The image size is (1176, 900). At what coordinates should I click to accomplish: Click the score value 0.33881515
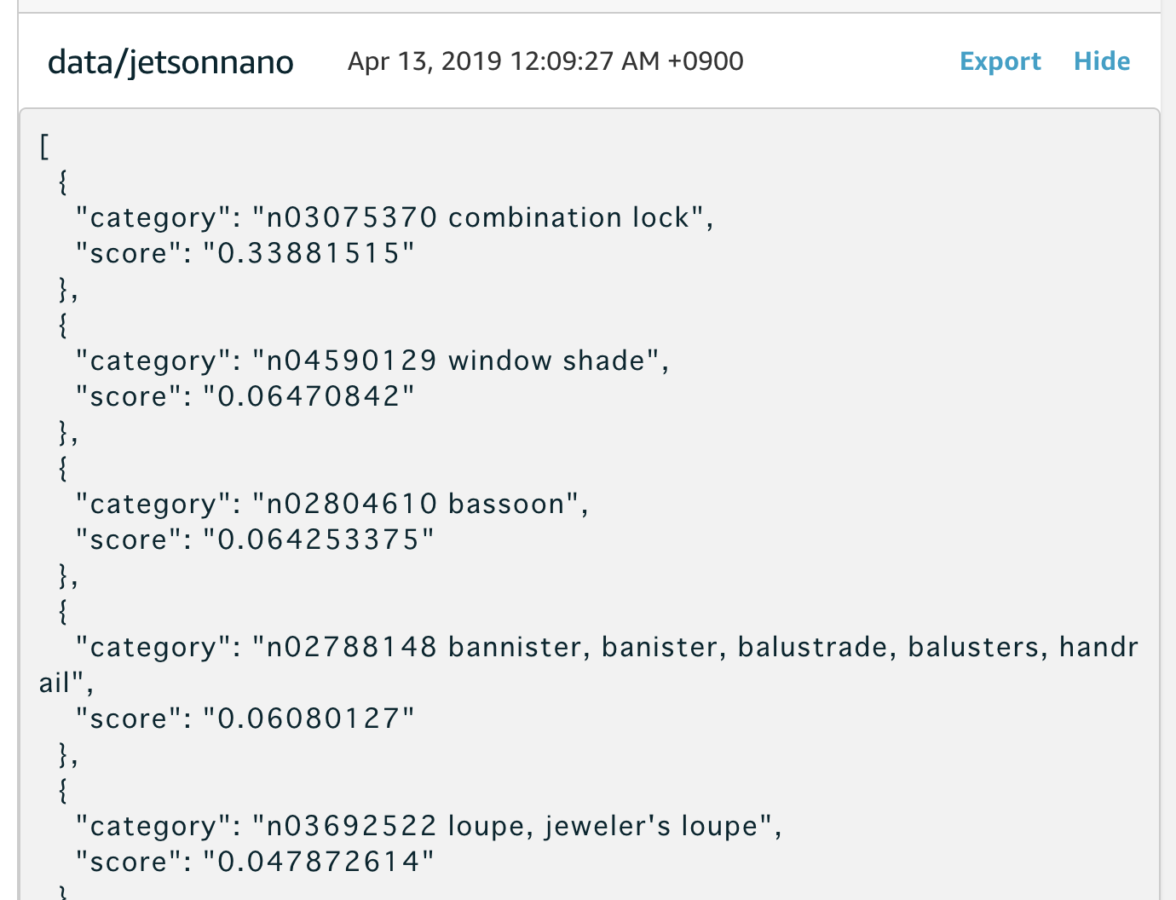308,254
